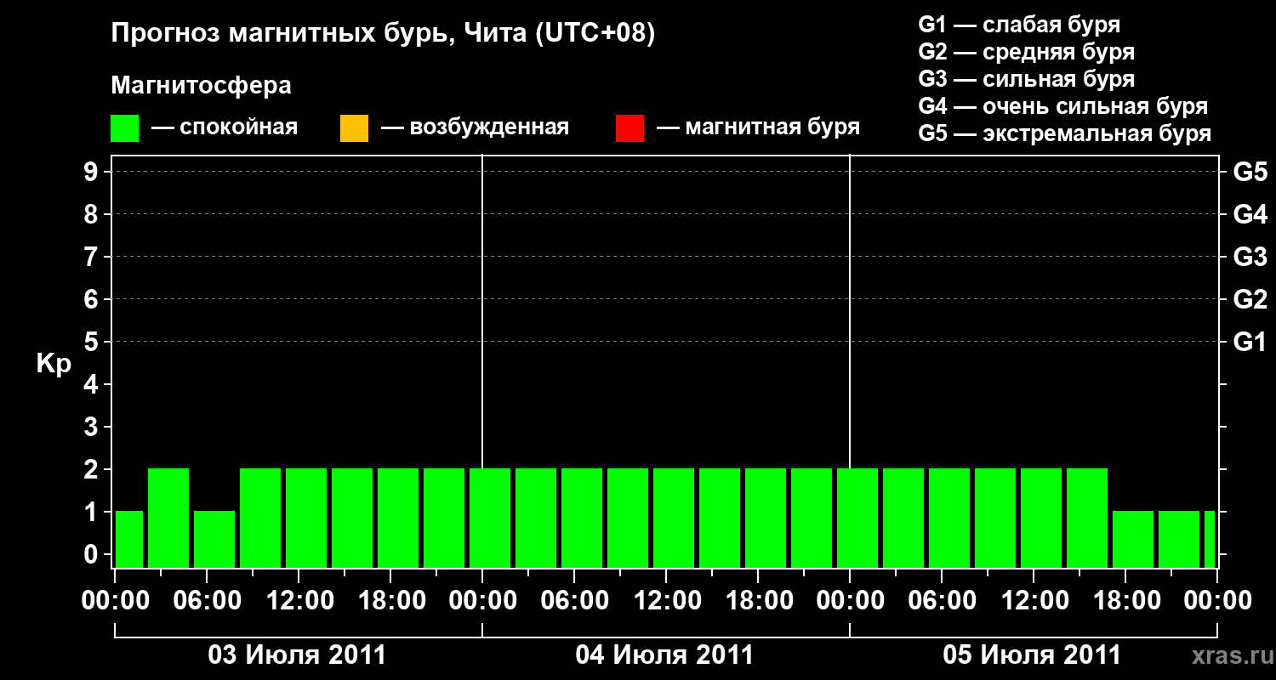
Task: Click the Kp 2 bar at 03:00 on 03 Июля
Action: pyautogui.click(x=168, y=518)
